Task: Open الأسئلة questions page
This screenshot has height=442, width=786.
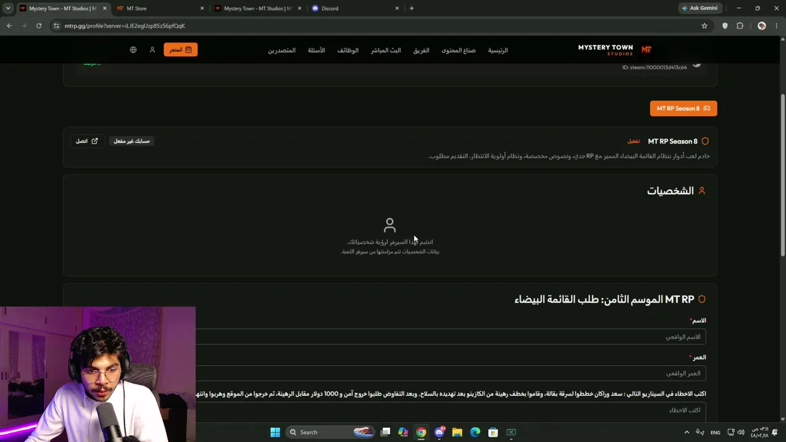Action: [316, 50]
